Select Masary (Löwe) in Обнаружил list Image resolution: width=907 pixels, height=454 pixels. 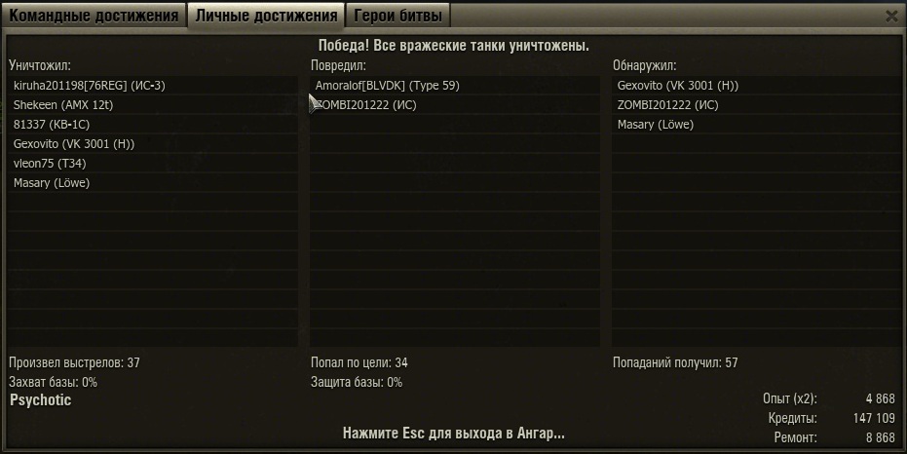pyautogui.click(x=757, y=125)
